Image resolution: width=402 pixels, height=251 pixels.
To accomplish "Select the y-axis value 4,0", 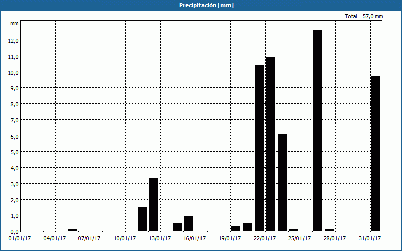I will 15,168.
